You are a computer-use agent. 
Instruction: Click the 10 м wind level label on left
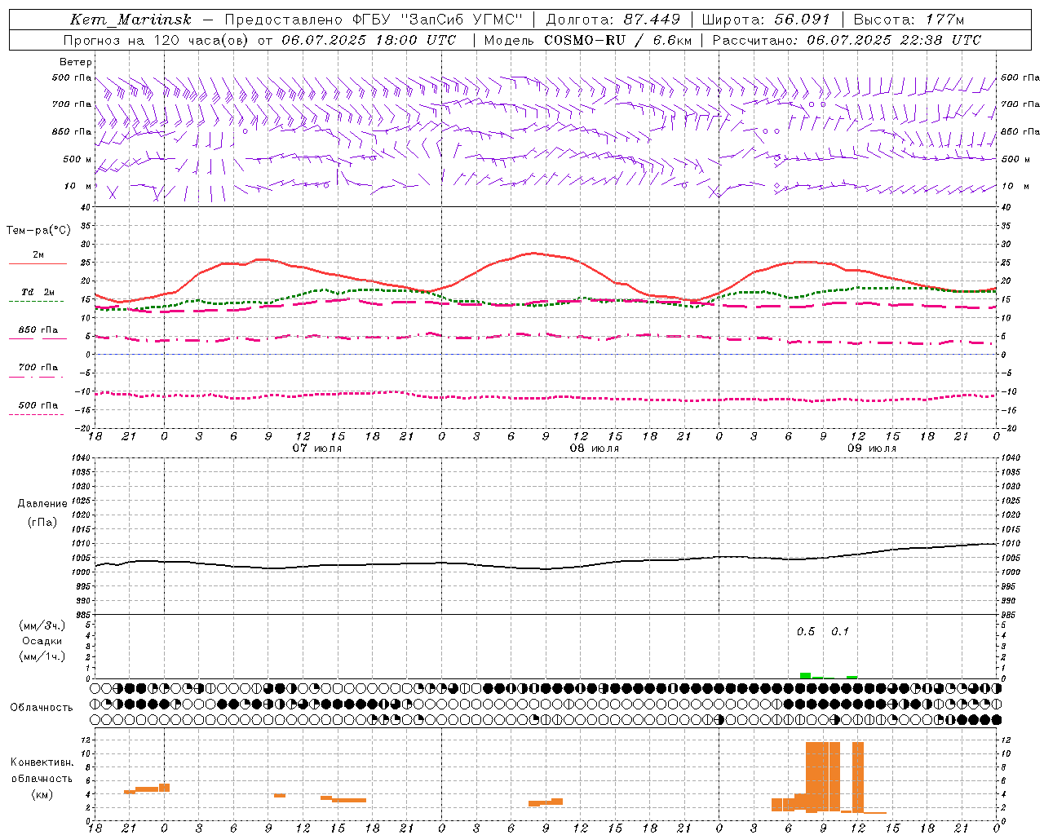coord(78,186)
